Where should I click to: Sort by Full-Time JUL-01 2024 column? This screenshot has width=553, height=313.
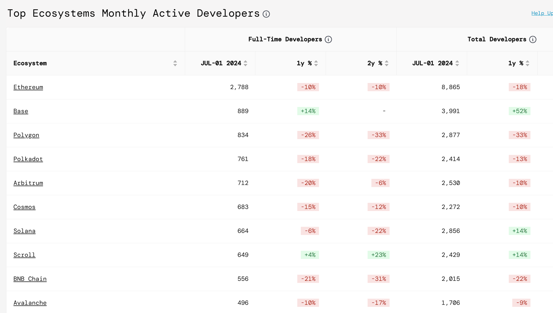(x=245, y=63)
